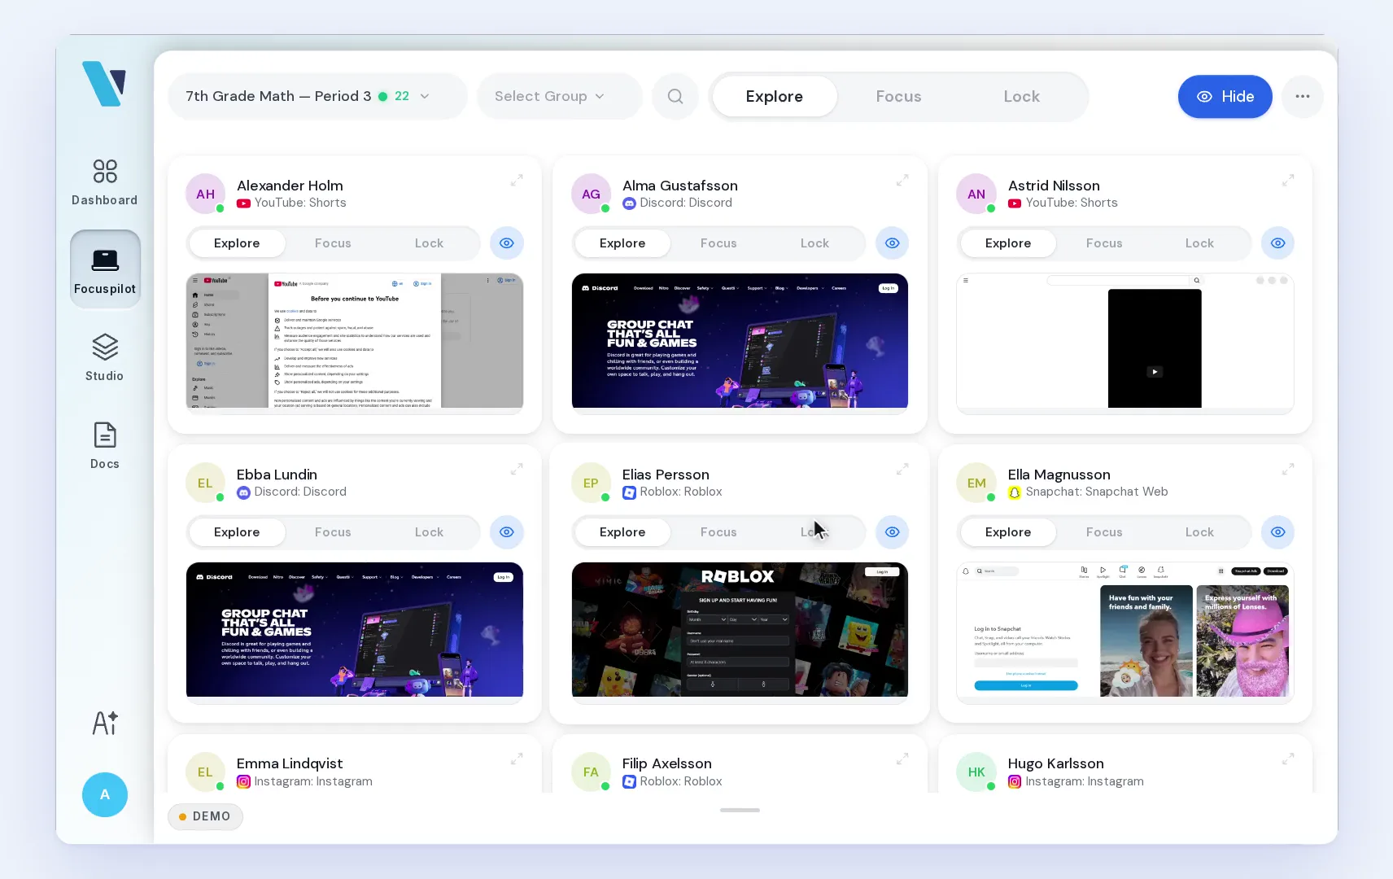Click the bottom drag handle bar
The height and width of the screenshot is (879, 1393).
pos(740,811)
